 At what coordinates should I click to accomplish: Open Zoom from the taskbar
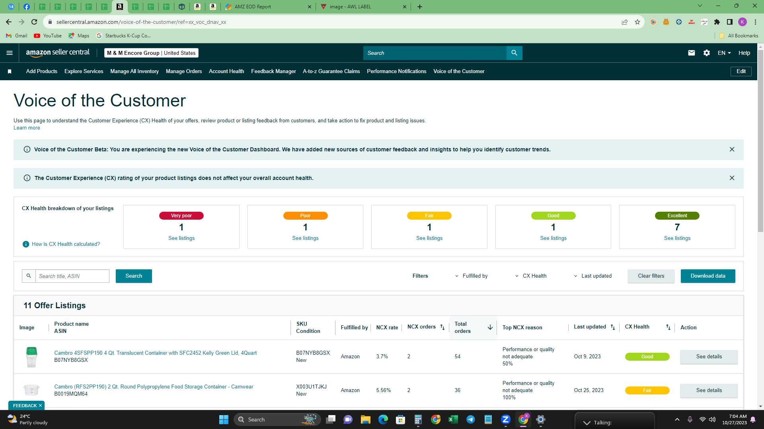(506, 419)
